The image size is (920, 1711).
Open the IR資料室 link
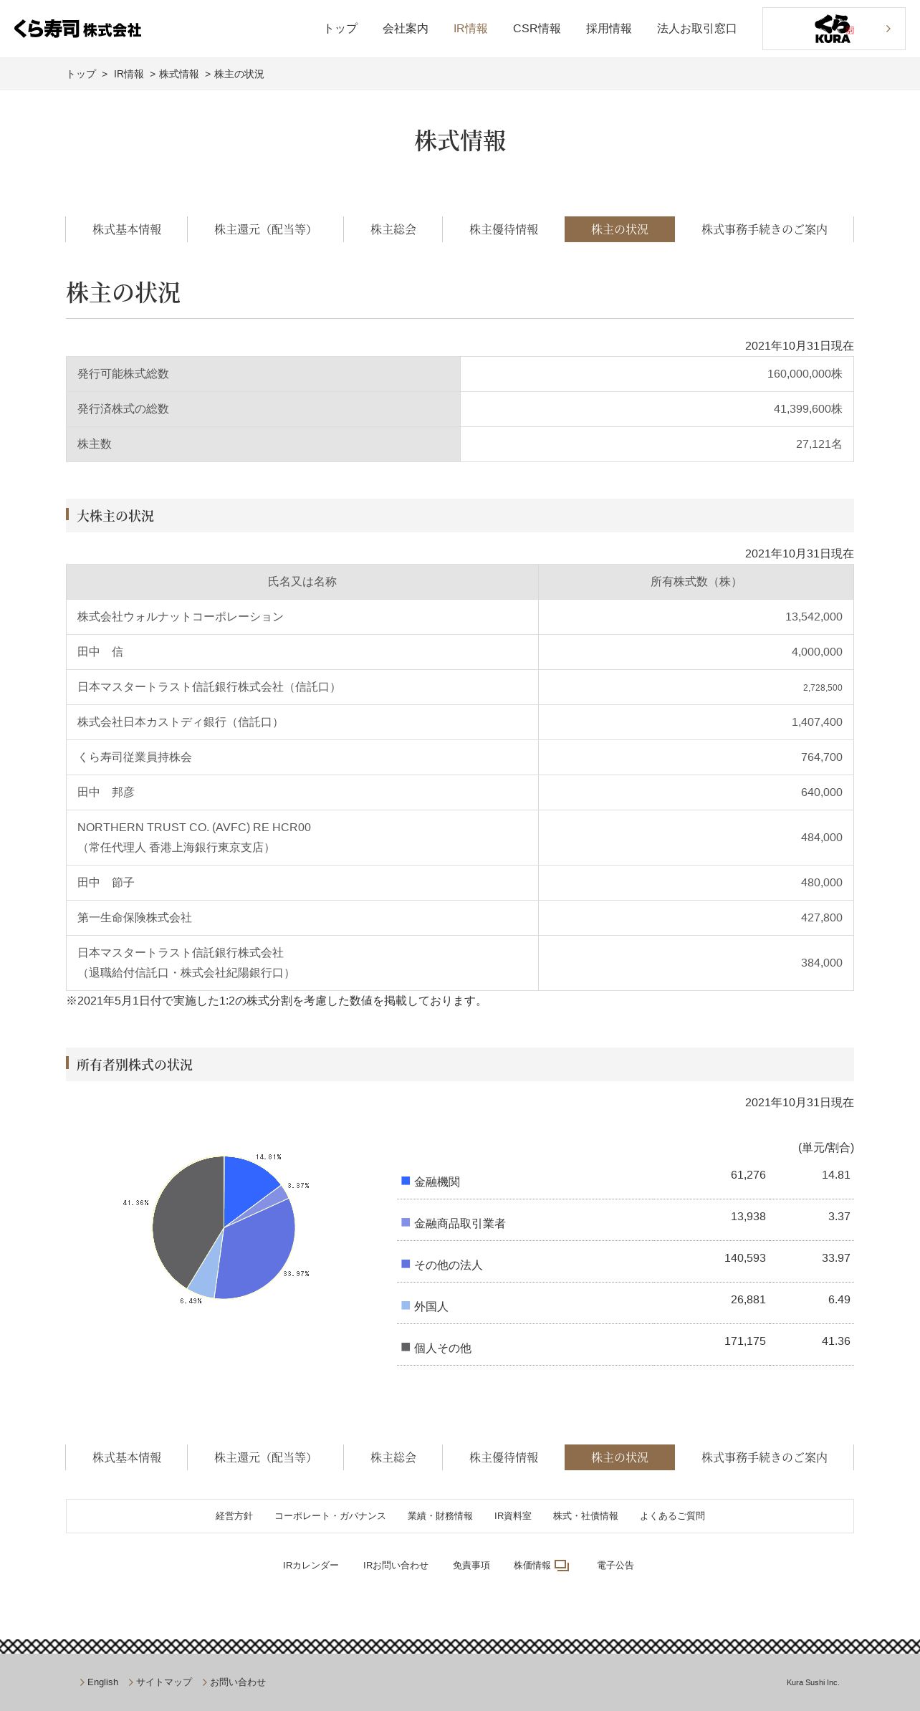tap(513, 1516)
